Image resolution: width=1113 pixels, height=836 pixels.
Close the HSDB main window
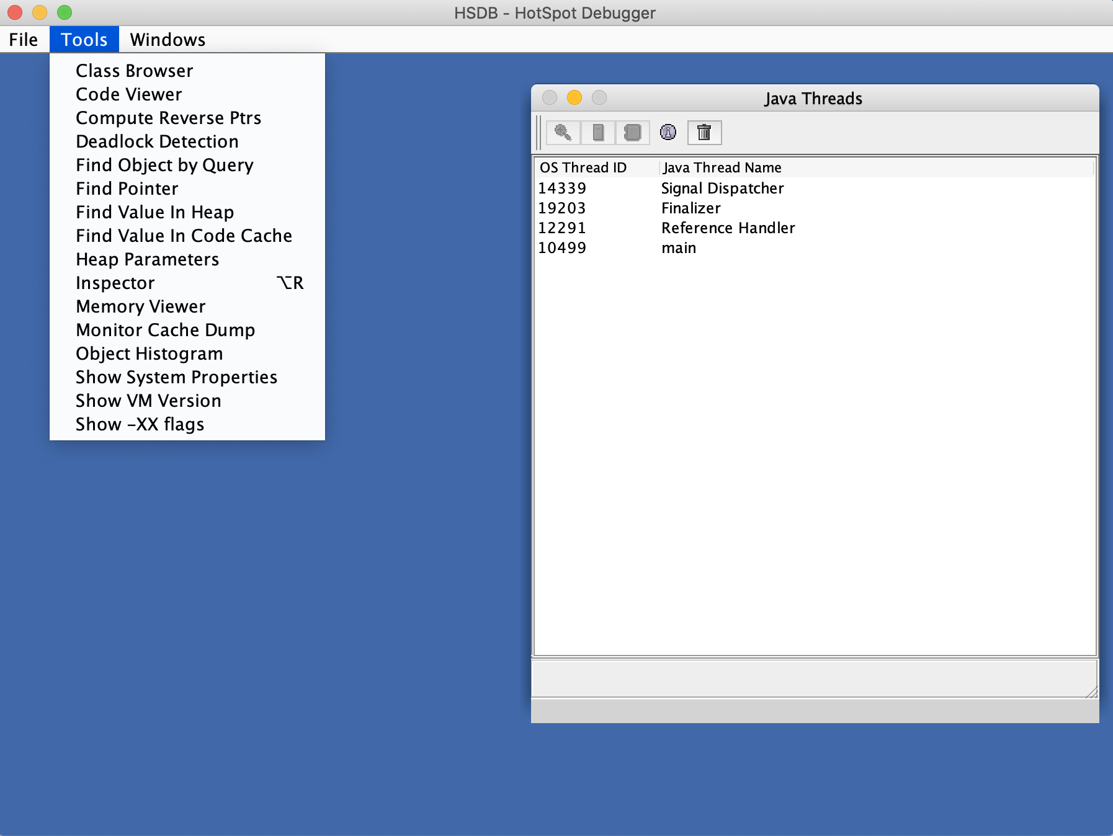pos(15,12)
